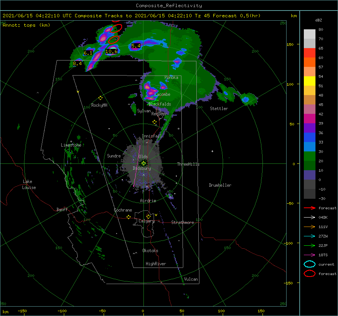The width and height of the screenshot is (338, 316).
Task: Click the storm top label 5.4
Action: click(x=136, y=46)
